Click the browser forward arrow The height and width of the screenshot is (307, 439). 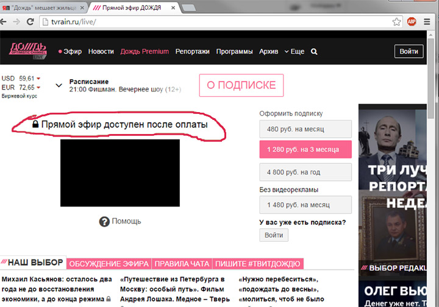point(16,21)
